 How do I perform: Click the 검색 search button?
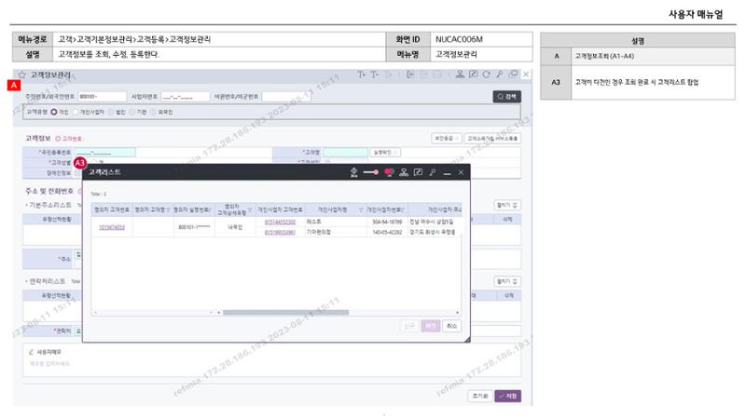(x=506, y=97)
